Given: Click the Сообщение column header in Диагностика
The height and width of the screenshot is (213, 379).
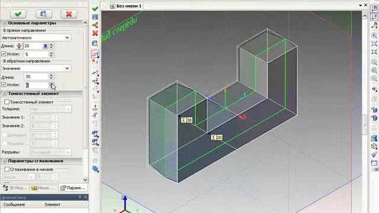Looking at the screenshot, I should click(x=14, y=205).
